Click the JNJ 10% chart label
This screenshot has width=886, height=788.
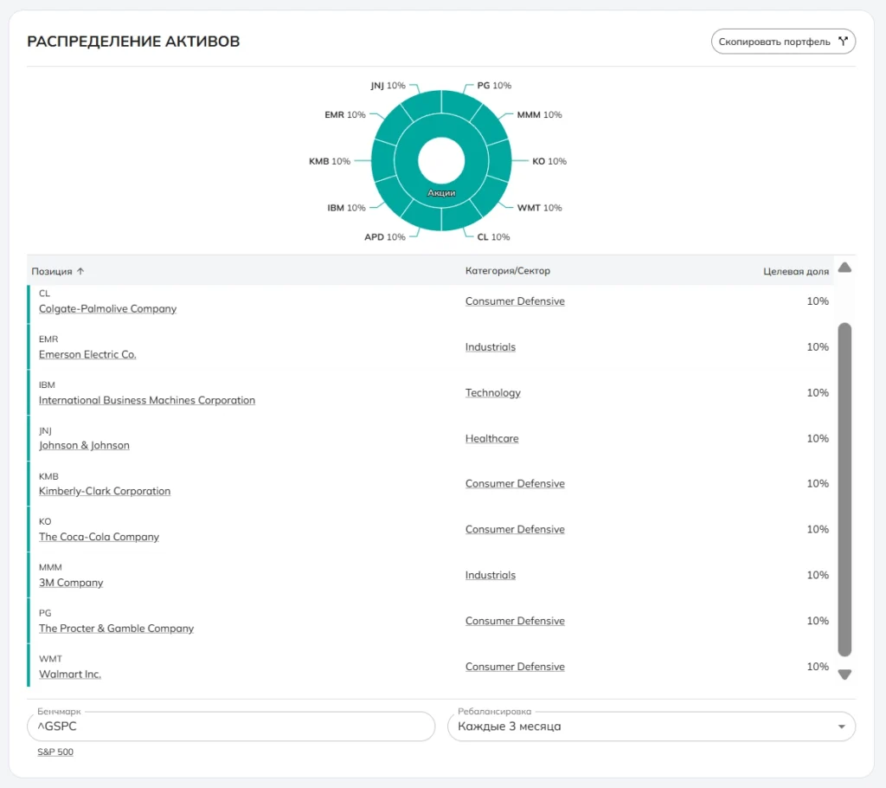point(388,86)
